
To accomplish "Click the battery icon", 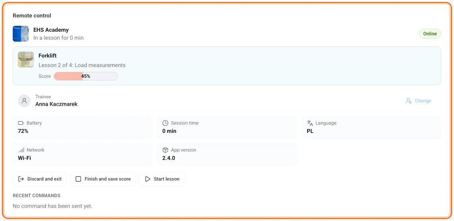I will coord(21,123).
